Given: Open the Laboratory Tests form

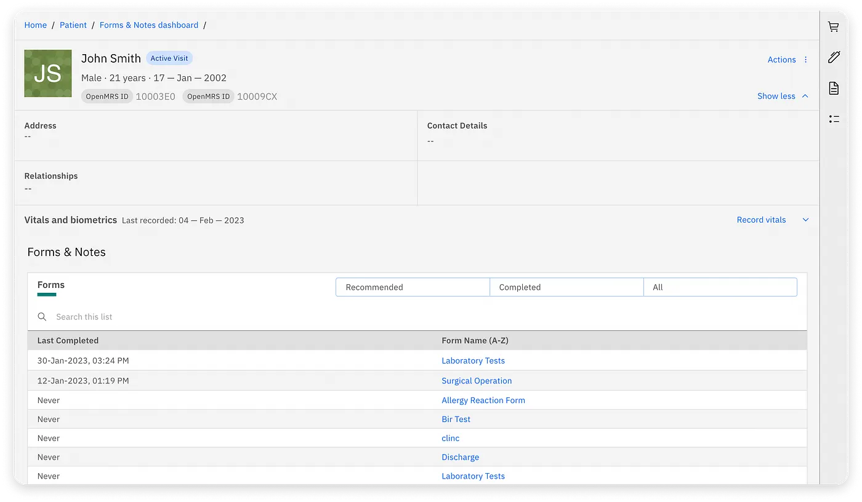Looking at the screenshot, I should [x=473, y=361].
